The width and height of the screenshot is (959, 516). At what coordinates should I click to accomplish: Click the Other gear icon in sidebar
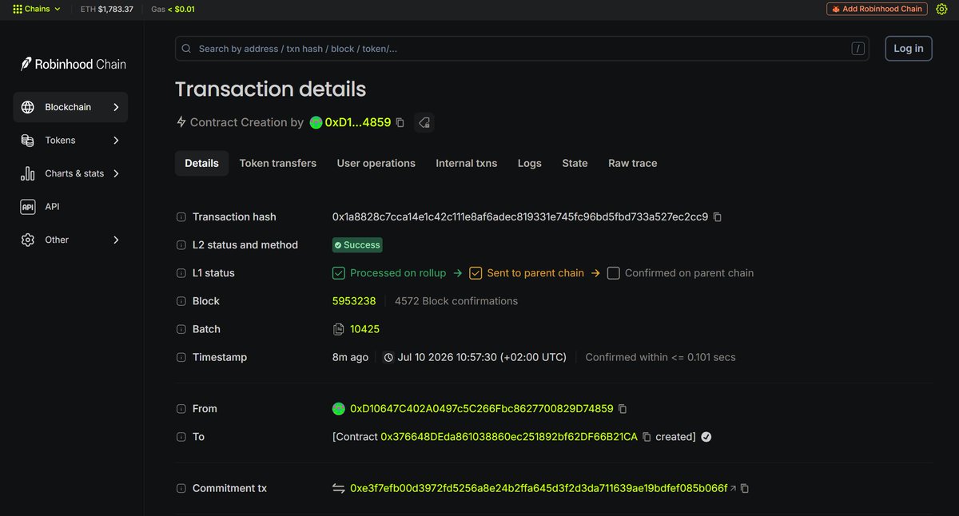click(x=28, y=240)
